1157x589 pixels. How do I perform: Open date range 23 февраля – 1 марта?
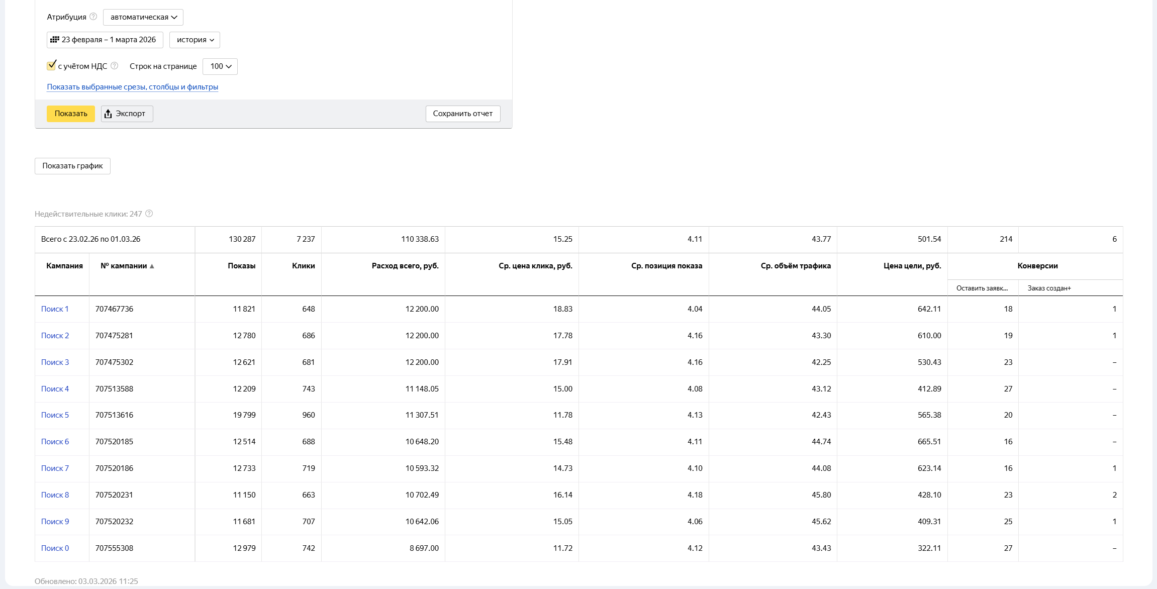(x=105, y=40)
